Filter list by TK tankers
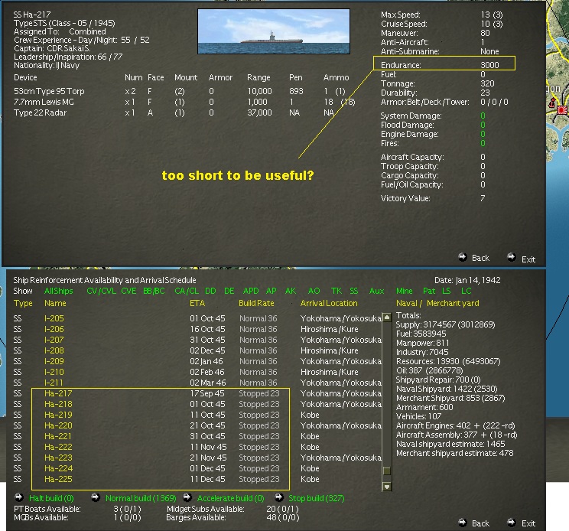569x531 pixels. (337, 291)
